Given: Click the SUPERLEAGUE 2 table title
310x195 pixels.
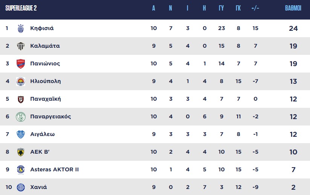Looking at the screenshot, I should pyautogui.click(x=21, y=8).
